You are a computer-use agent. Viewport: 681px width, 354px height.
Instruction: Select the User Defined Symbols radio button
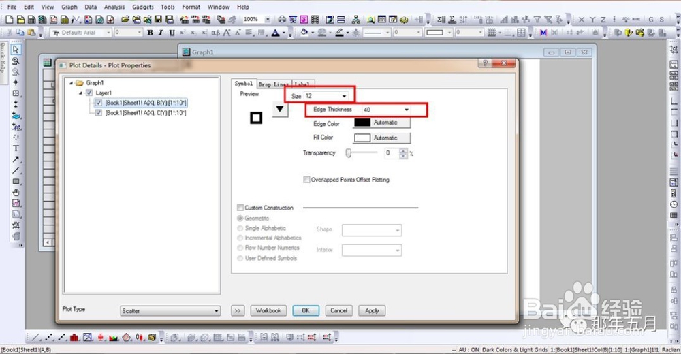[240, 259]
